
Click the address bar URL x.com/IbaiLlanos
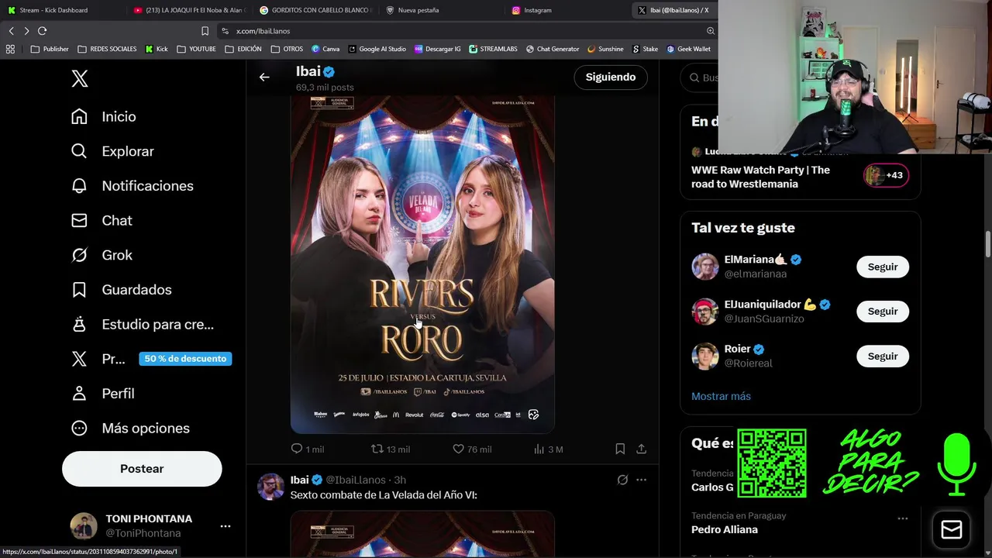pyautogui.click(x=263, y=31)
